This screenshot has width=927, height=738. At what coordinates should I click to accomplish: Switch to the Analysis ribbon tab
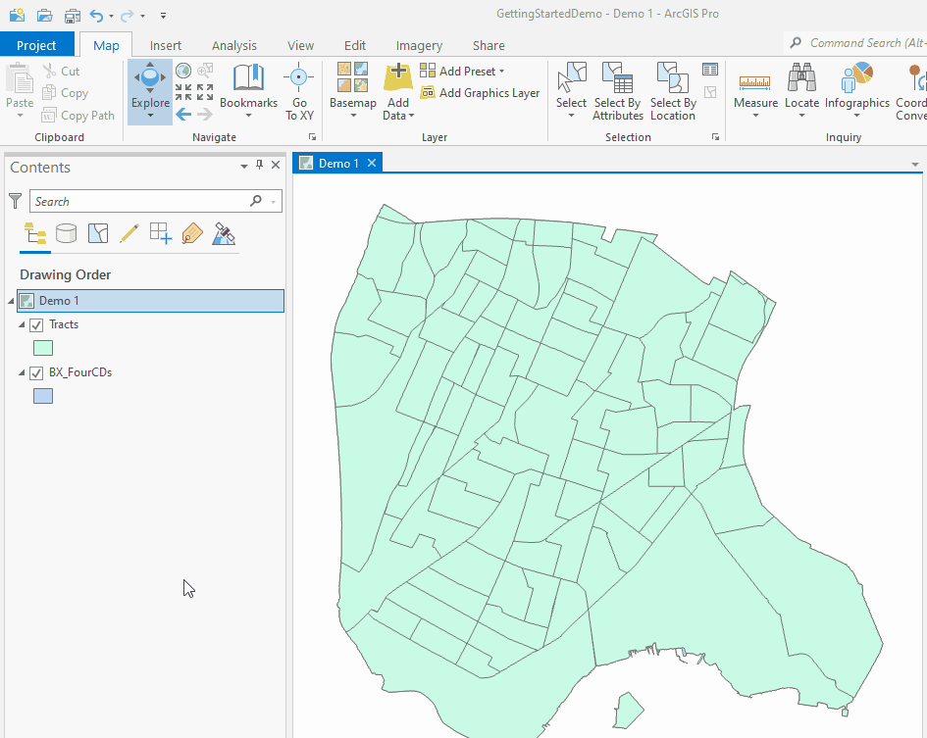pyautogui.click(x=233, y=45)
